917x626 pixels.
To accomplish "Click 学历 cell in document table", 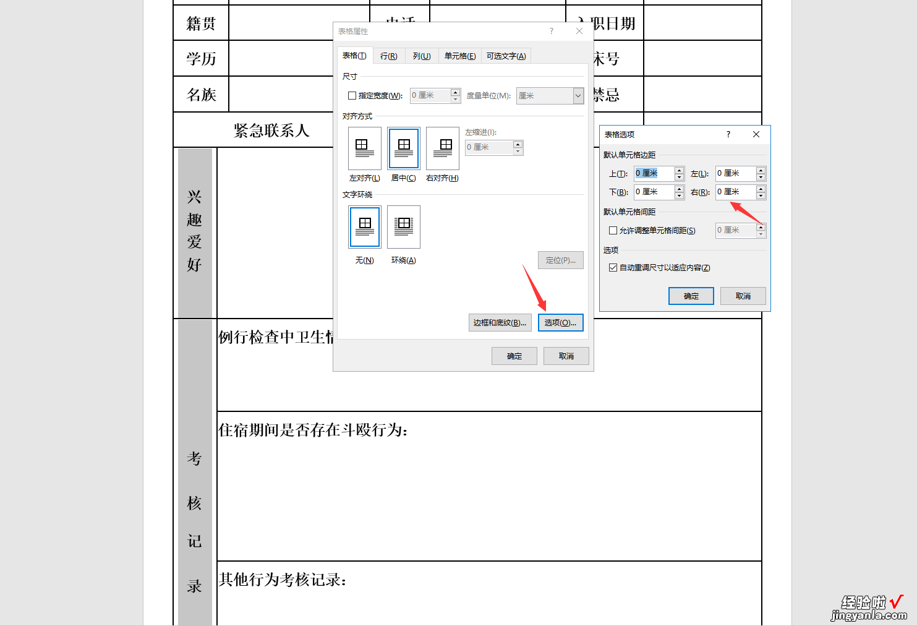I will click(201, 59).
